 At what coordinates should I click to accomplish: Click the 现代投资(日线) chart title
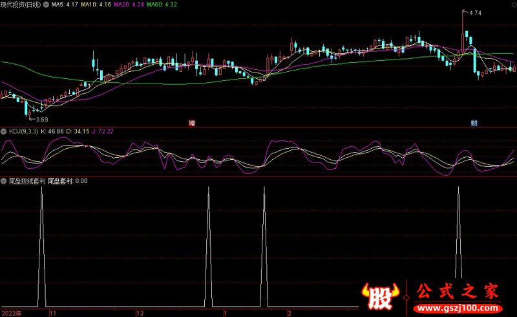pyautogui.click(x=21, y=5)
